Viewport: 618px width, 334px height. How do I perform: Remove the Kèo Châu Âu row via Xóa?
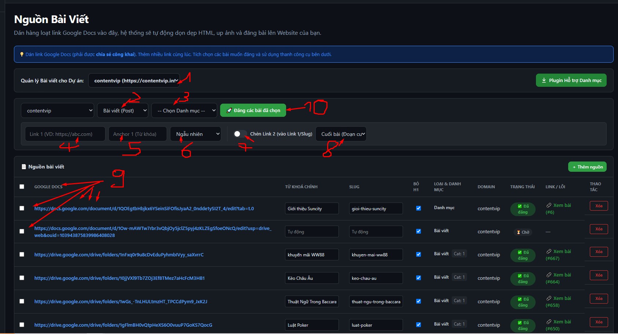599,275
